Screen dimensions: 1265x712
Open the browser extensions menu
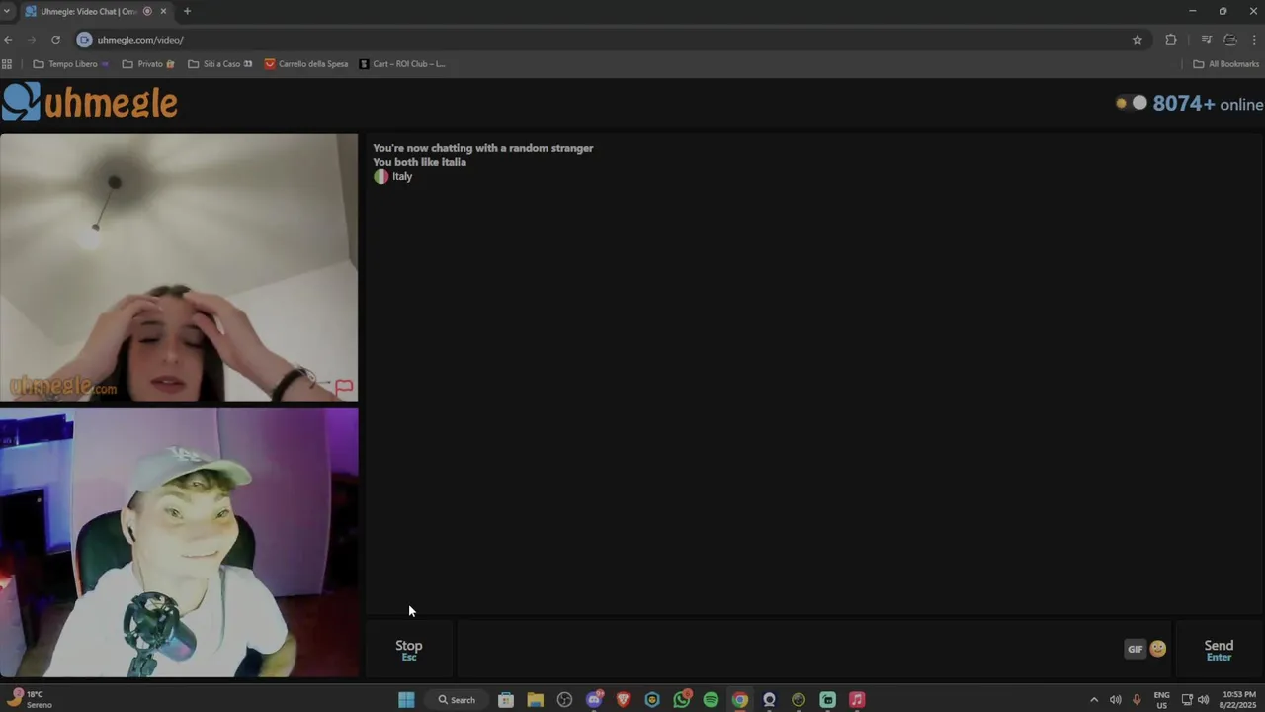(x=1171, y=40)
